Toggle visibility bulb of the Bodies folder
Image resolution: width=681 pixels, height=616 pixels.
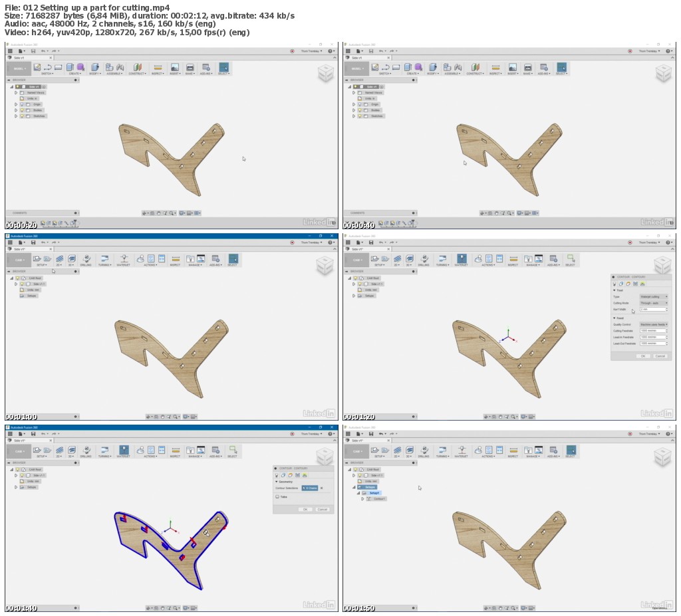22,111
